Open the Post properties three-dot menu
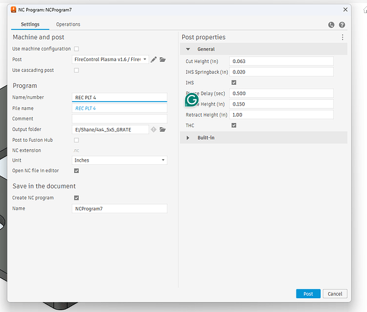This screenshot has width=367, height=312. pyautogui.click(x=343, y=37)
